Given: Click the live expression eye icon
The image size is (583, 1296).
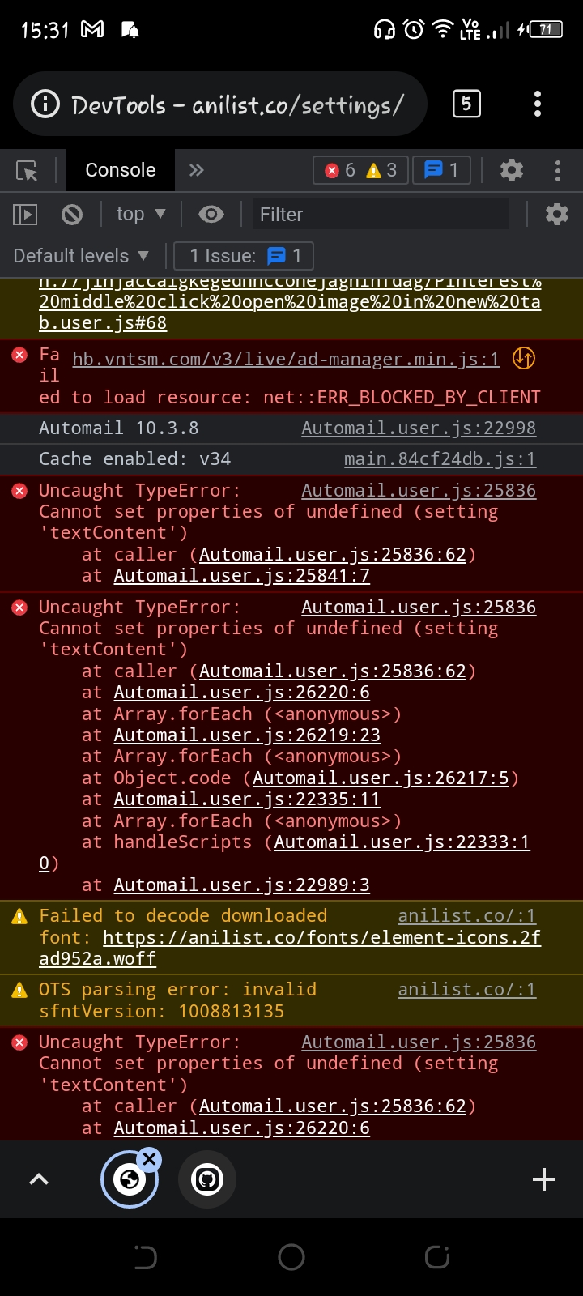Looking at the screenshot, I should (x=211, y=214).
